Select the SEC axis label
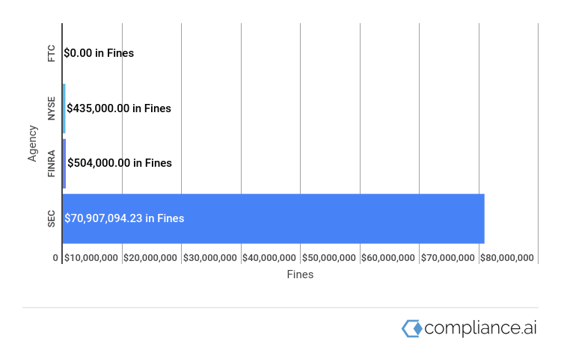The image size is (561, 350). [52, 218]
